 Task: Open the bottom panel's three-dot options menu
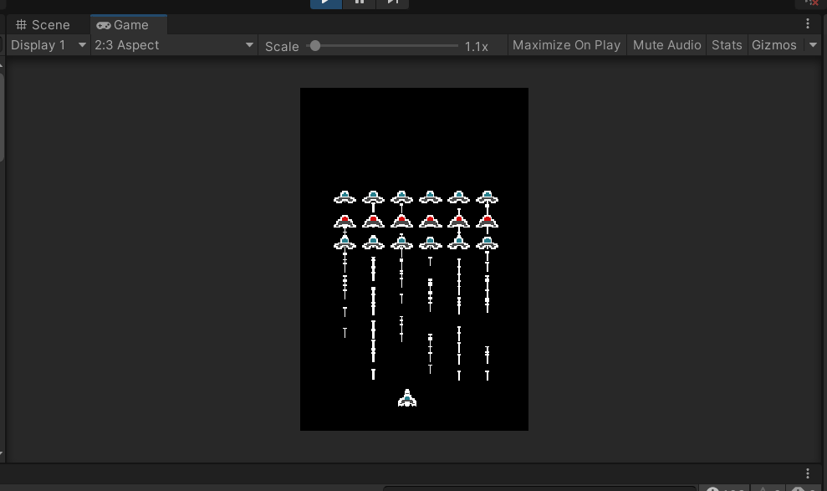pyautogui.click(x=808, y=473)
